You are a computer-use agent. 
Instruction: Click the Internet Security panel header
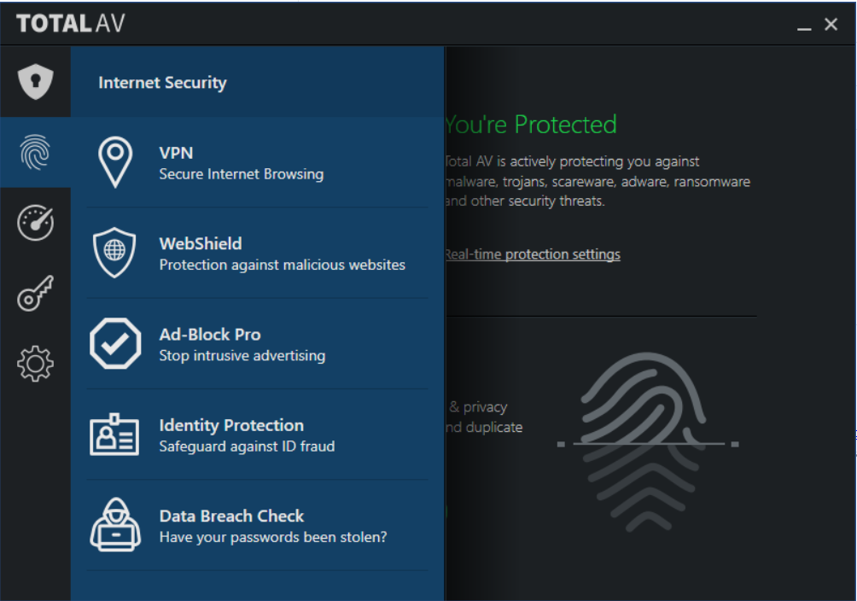coord(258,81)
